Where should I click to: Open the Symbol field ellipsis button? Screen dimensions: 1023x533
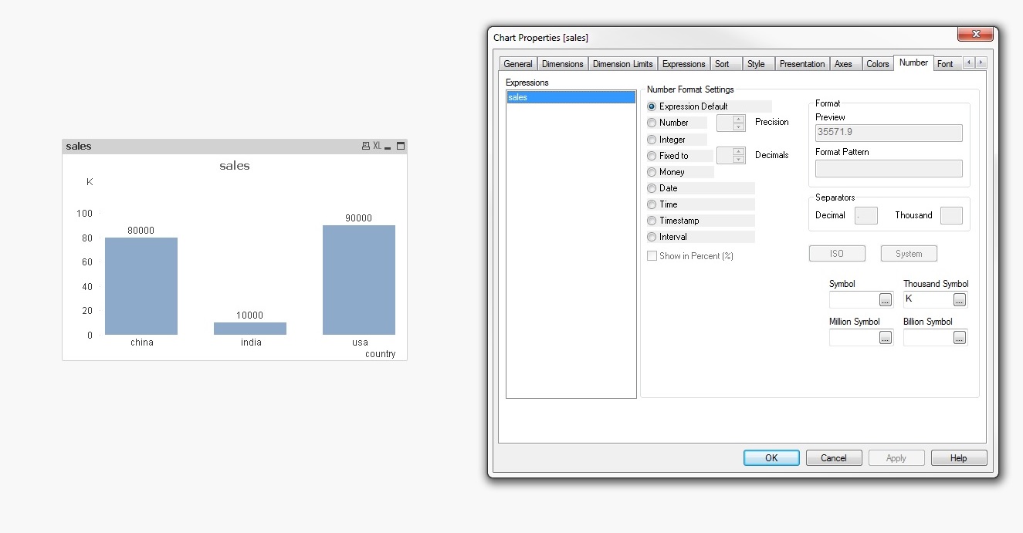coord(886,300)
